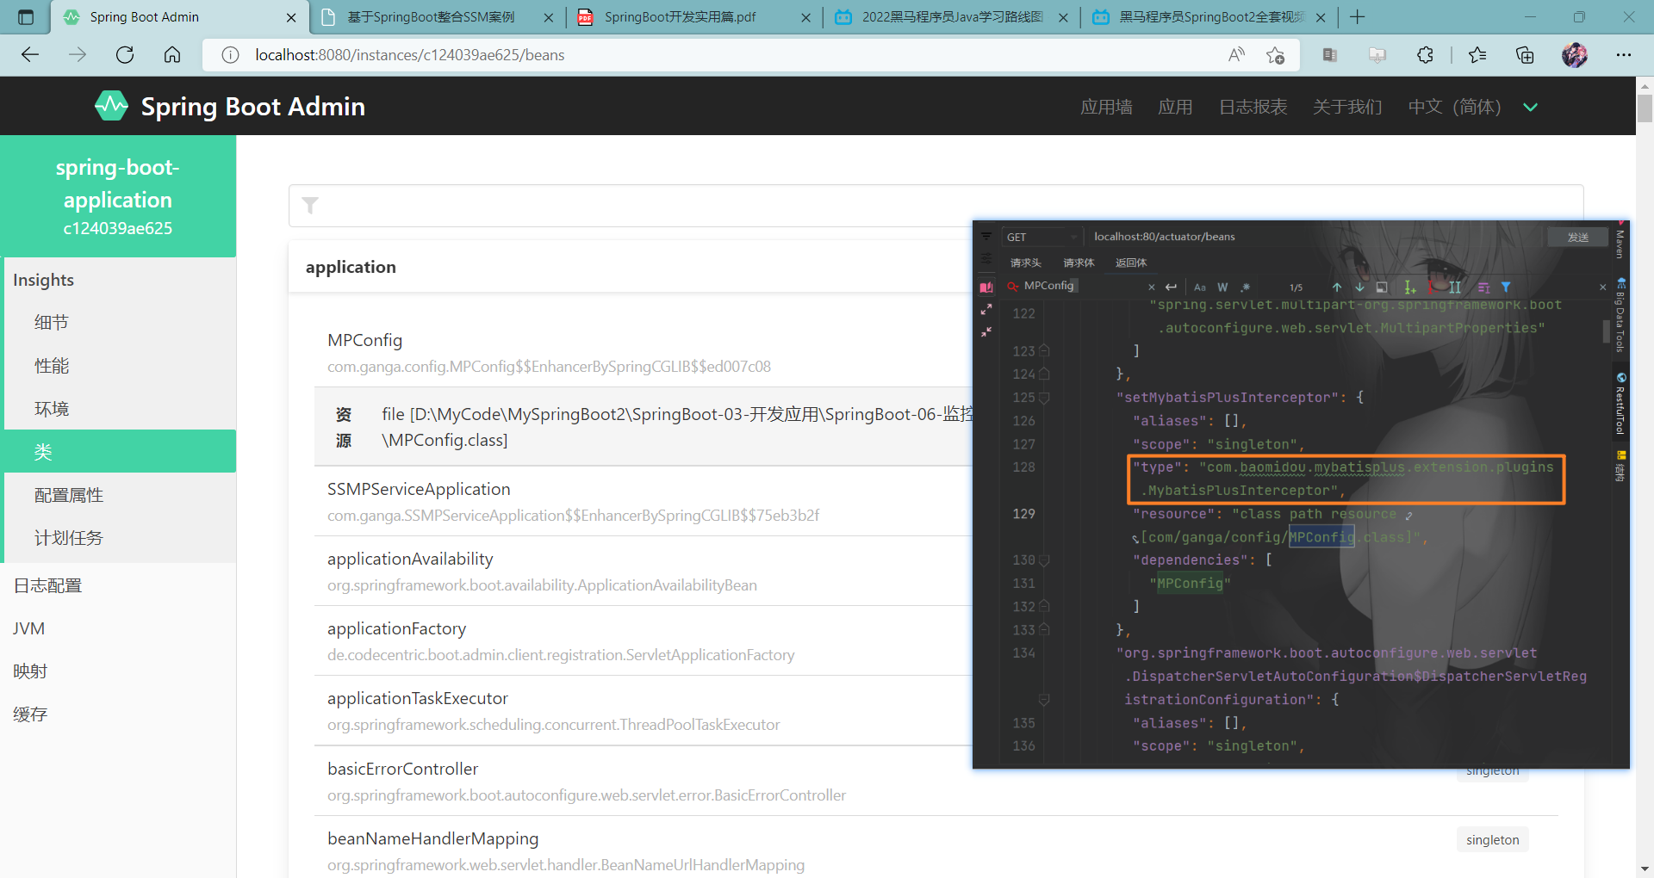The height and width of the screenshot is (878, 1654).
Task: Click the lines icon at RestfulTool top-left
Action: pyautogui.click(x=986, y=236)
